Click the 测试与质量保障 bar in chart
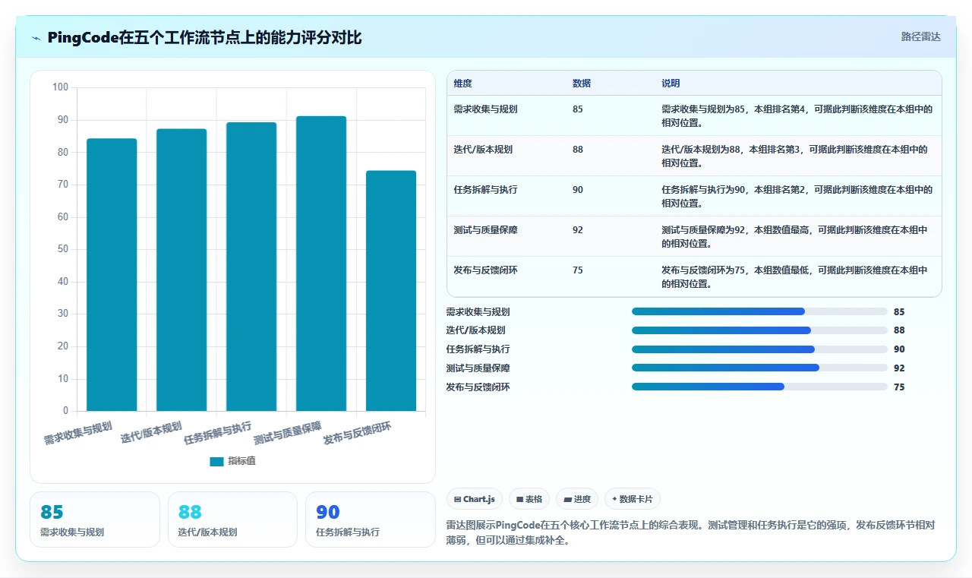 (321, 264)
